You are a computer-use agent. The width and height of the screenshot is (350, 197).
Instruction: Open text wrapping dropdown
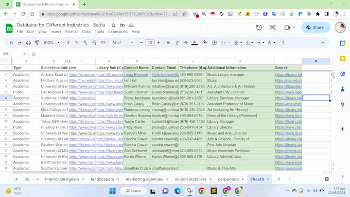[260, 42]
